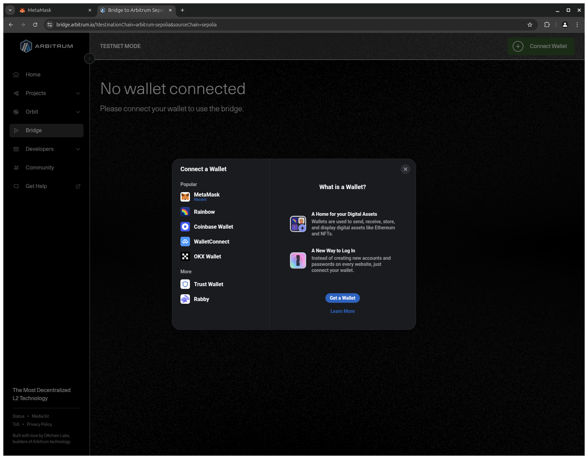The image size is (588, 459).
Task: Click the New Way to Log In illustration
Action: point(298,260)
